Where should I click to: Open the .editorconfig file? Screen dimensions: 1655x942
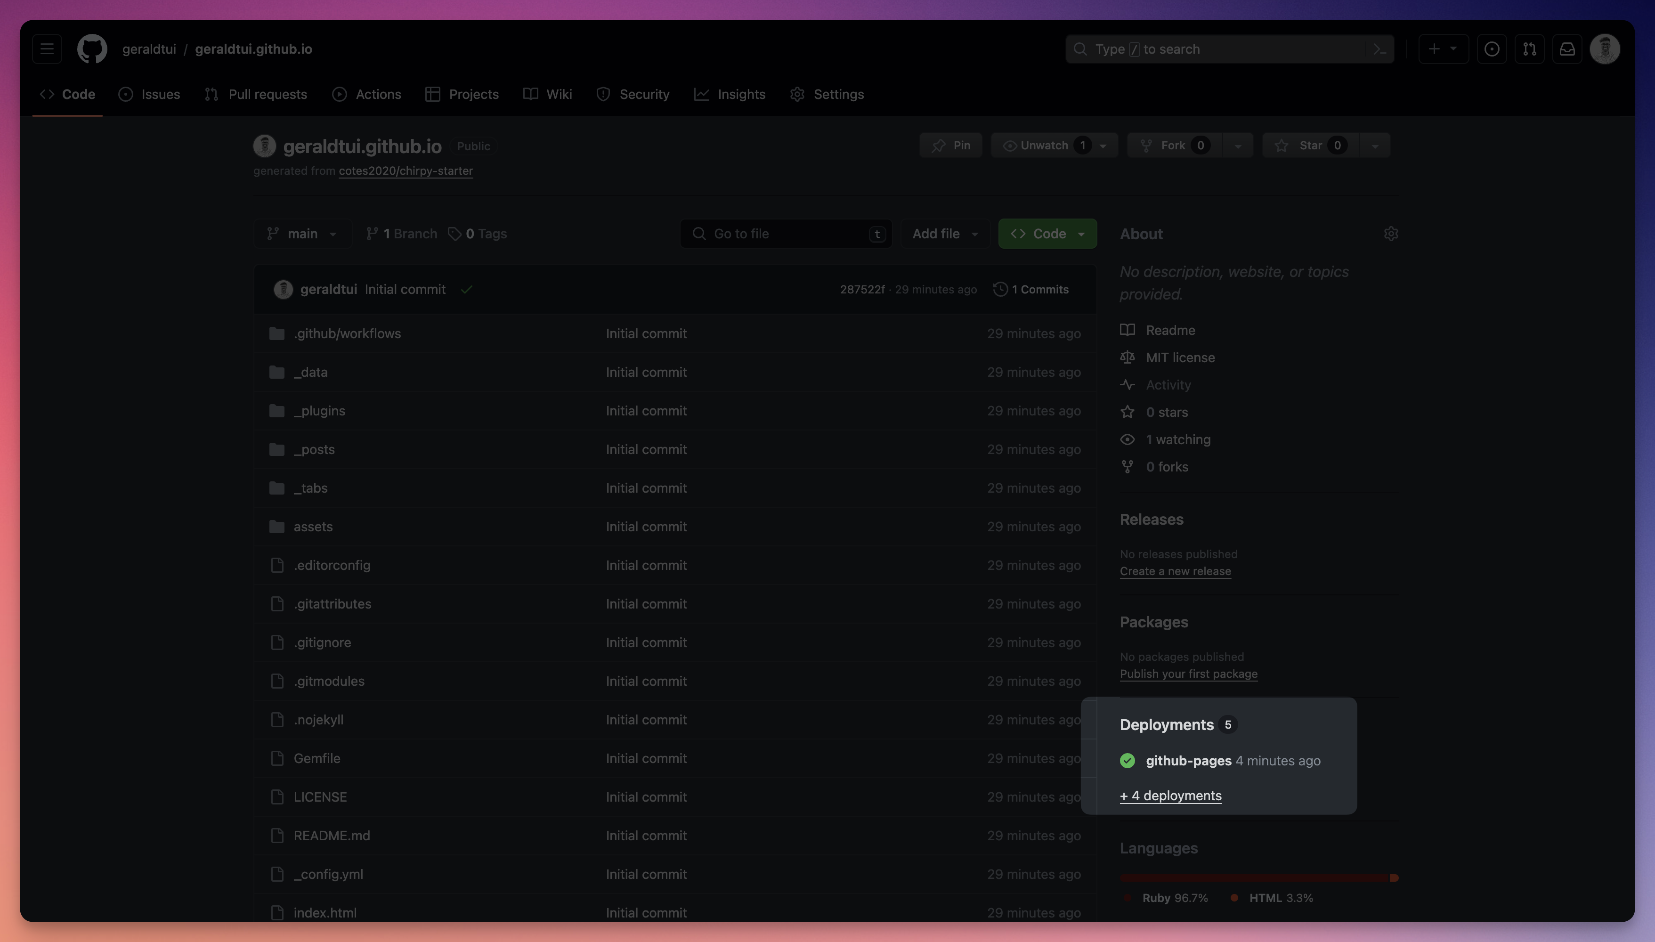[x=332, y=566]
